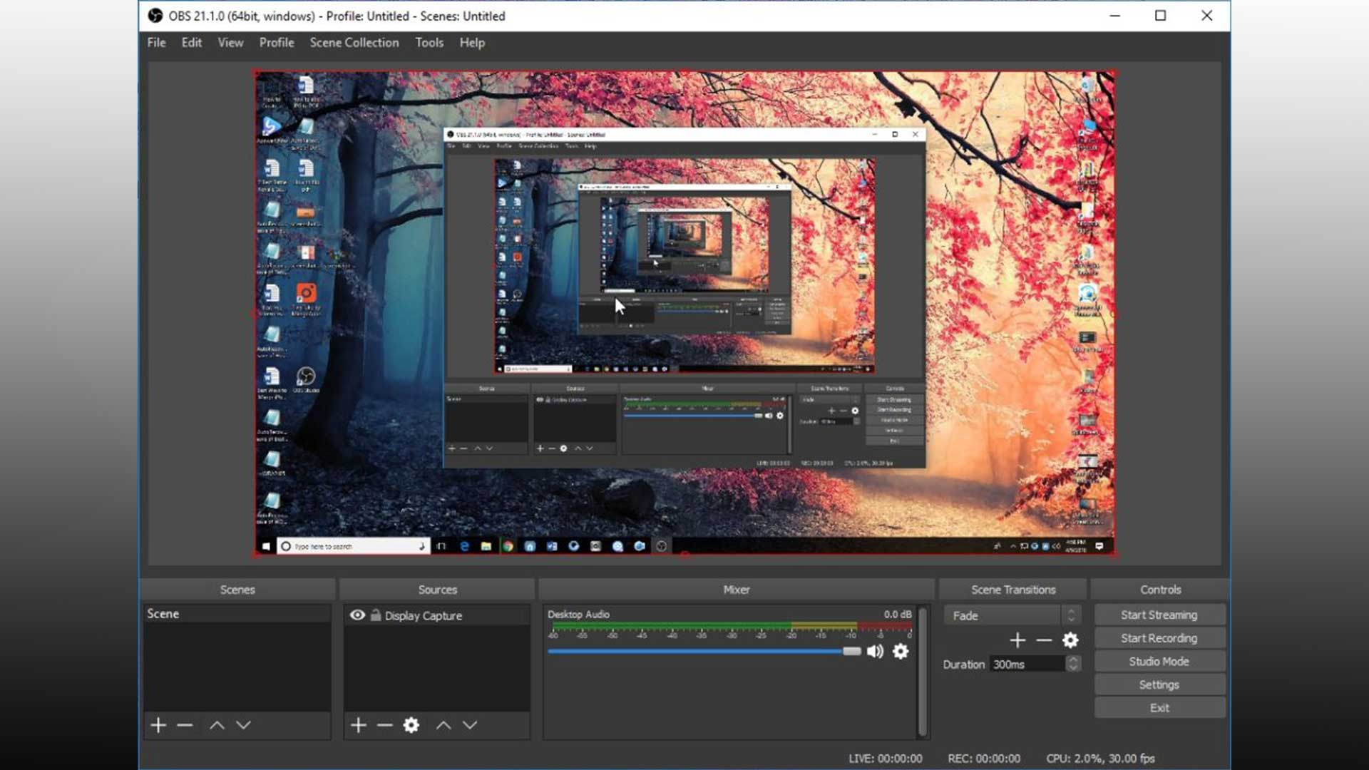Screen dimensions: 1369x770
Task: Adjust the Desktop Audio volume slider
Action: pyautogui.click(x=704, y=651)
